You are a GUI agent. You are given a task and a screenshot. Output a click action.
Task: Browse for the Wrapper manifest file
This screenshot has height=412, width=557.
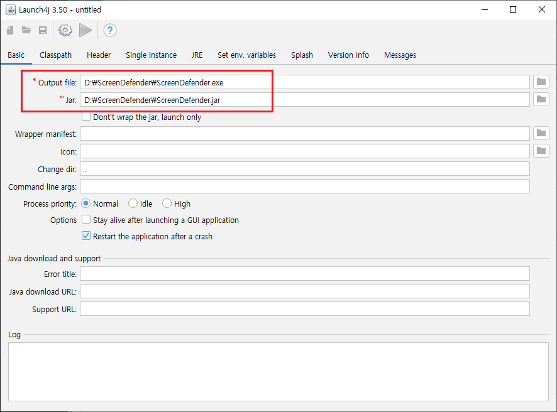(541, 133)
